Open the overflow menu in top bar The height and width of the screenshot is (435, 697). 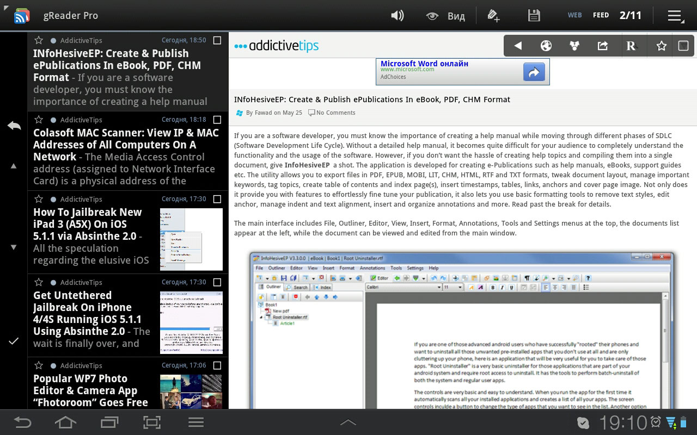click(675, 16)
